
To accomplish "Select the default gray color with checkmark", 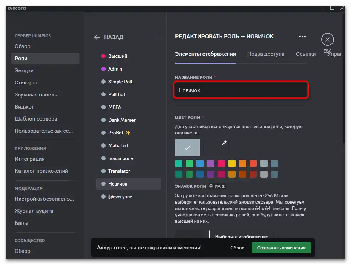I will pos(187,148).
